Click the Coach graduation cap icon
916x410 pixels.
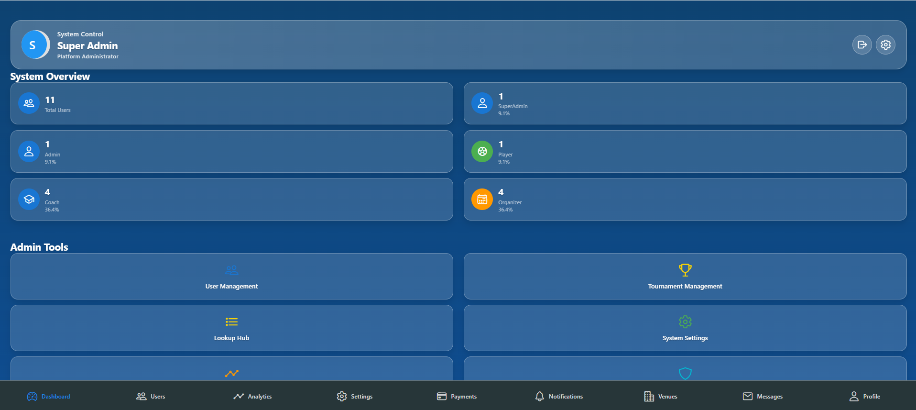click(29, 199)
